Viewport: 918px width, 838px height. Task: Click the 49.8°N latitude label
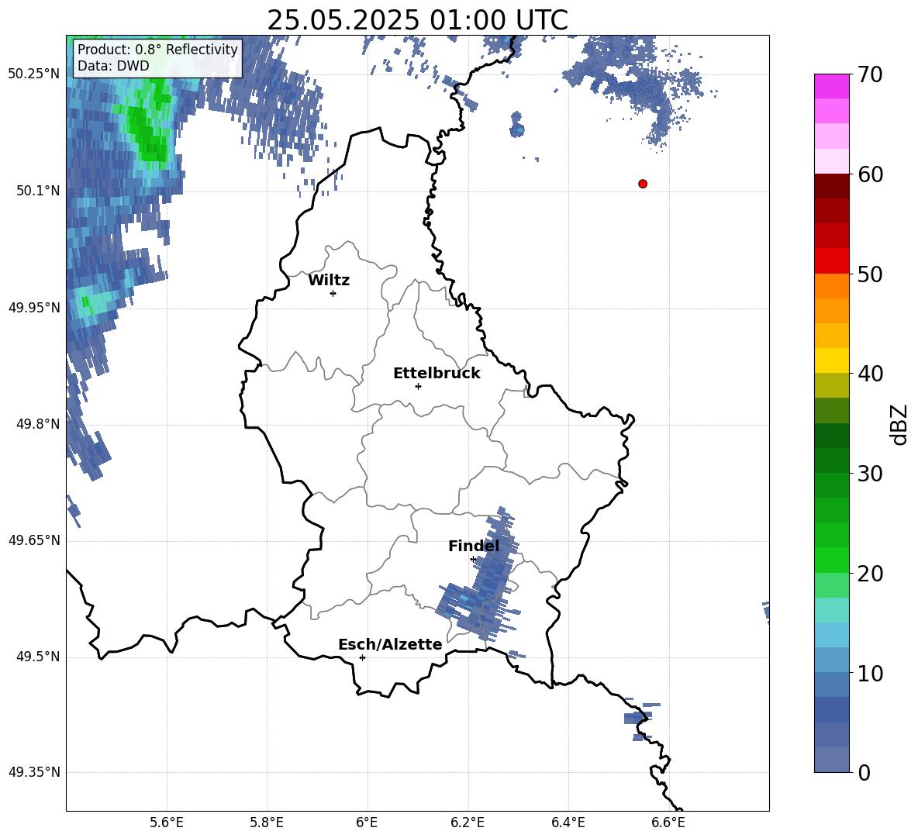pyautogui.click(x=38, y=424)
